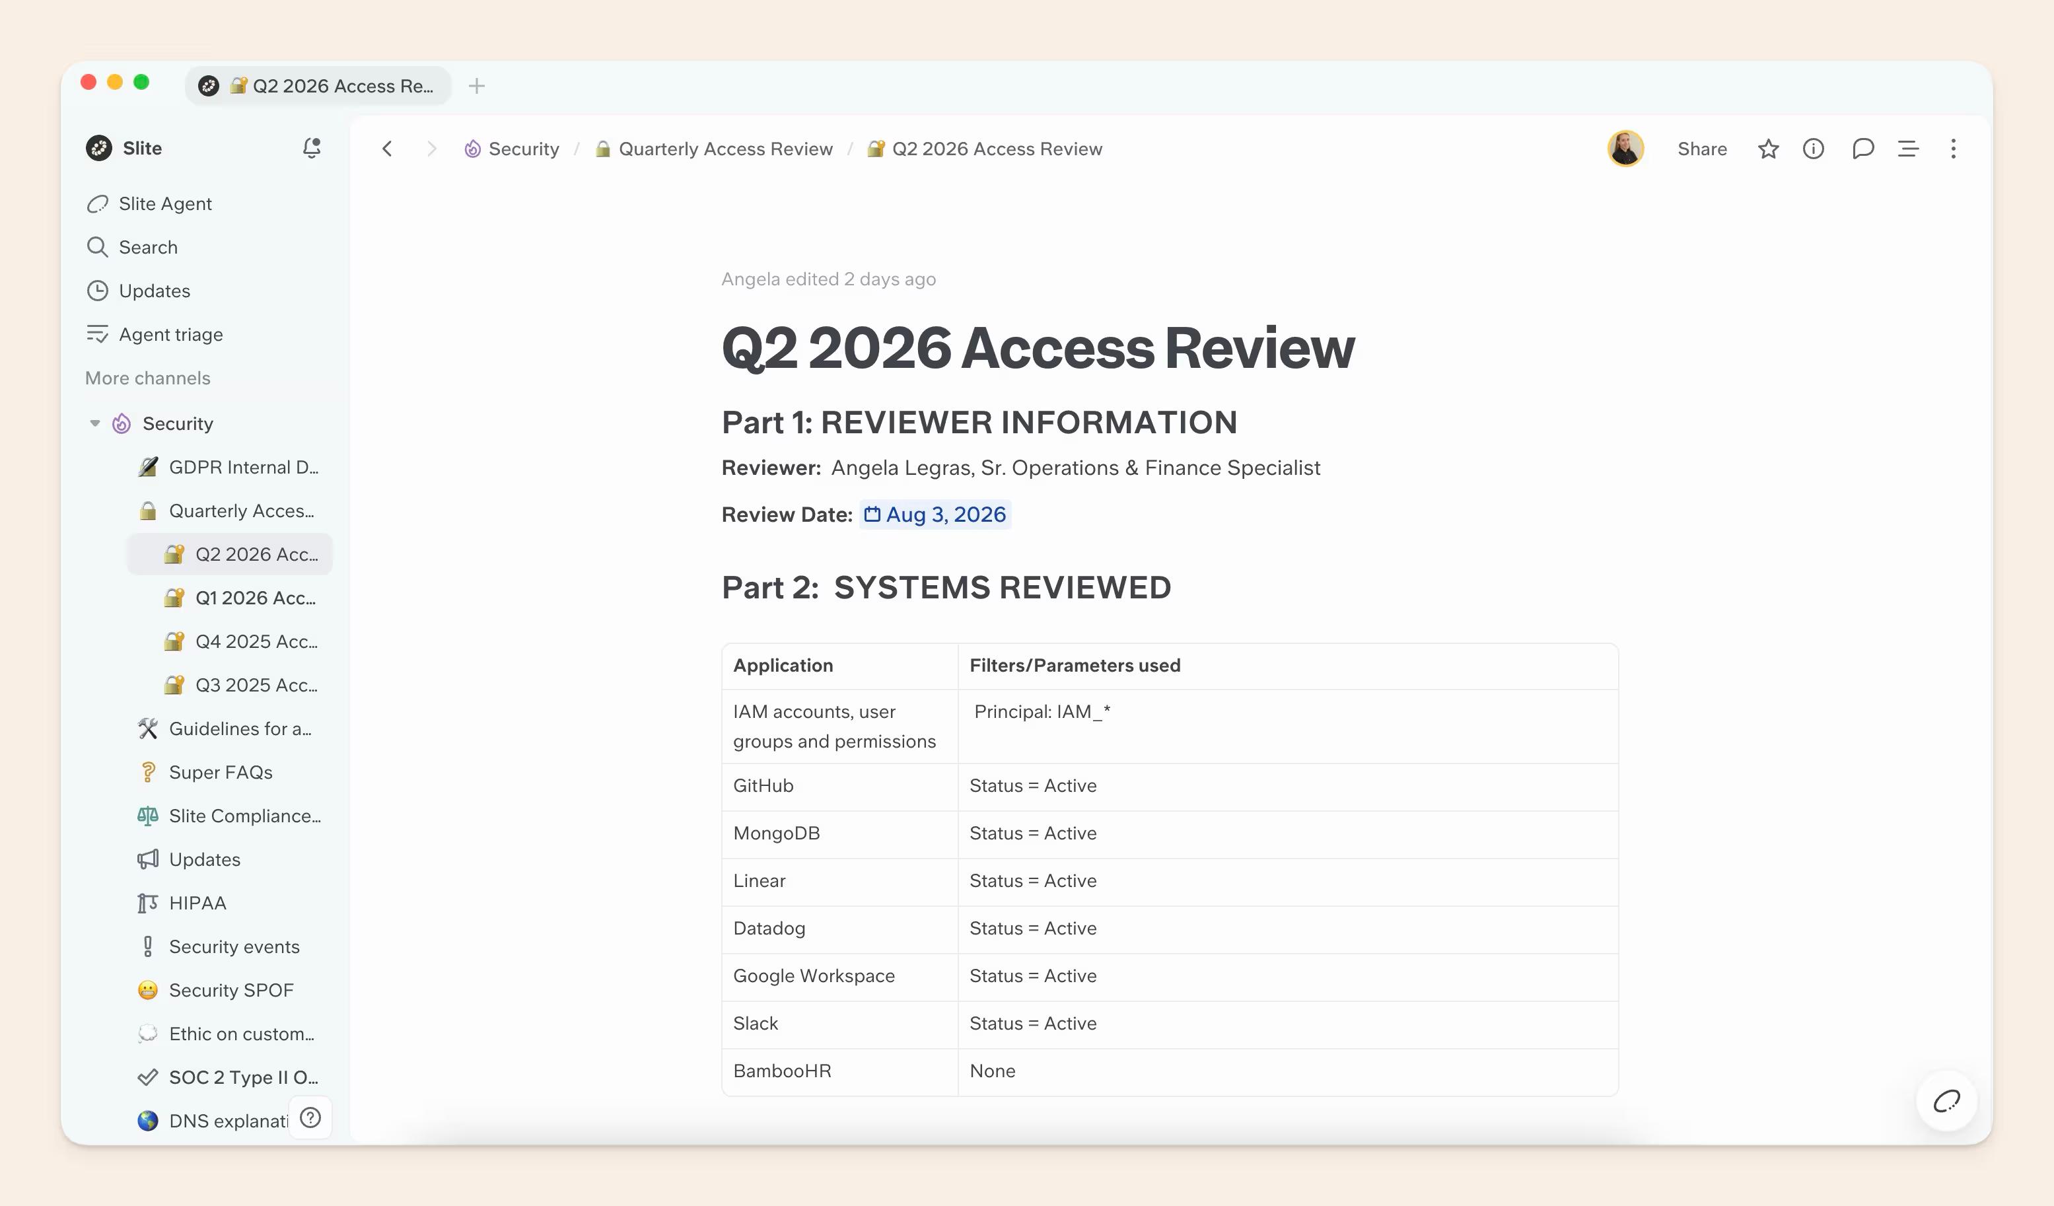The image size is (2054, 1206).
Task: Click the Slite logo in sidebar
Action: coord(98,149)
